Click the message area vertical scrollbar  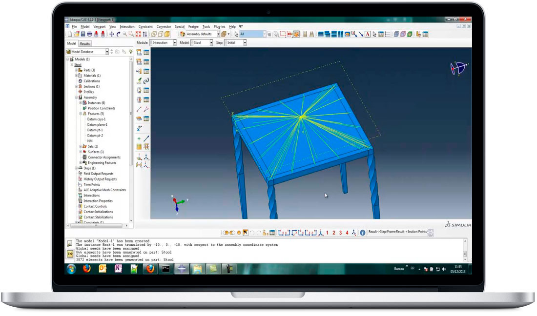pyautogui.click(x=465, y=251)
